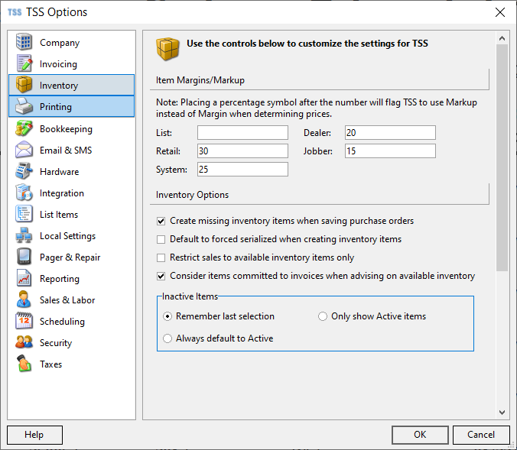517x450 pixels.
Task: Select List Items label
Action: click(59, 215)
